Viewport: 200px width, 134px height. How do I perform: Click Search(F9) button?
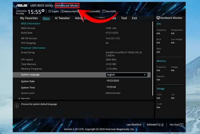pyautogui.click(x=109, y=11)
